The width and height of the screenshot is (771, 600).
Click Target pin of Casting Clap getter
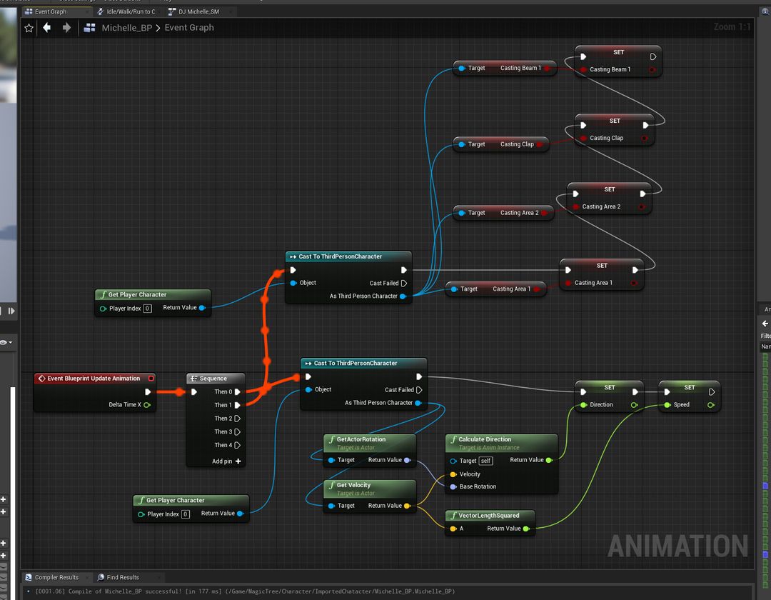coord(462,144)
